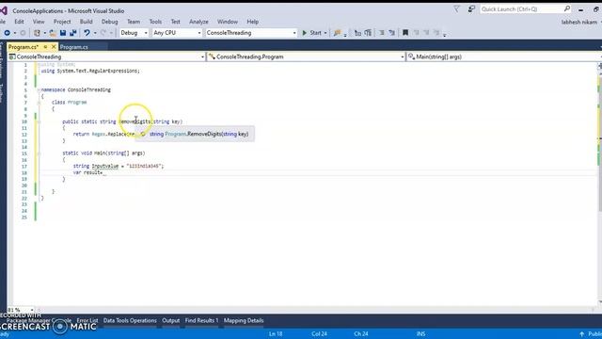
Task: Toggle a bookmark using the bookmark icon
Action: pyautogui.click(x=405, y=33)
